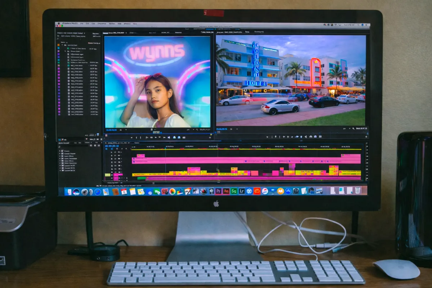Open Spotlight search in the menu bar
432x288 pixels.
pos(358,25)
